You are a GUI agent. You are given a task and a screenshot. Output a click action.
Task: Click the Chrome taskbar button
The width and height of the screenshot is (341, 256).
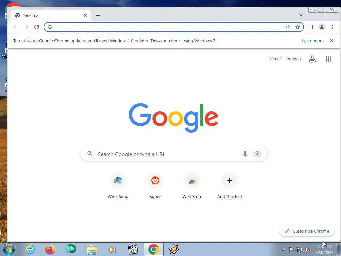[x=154, y=249]
